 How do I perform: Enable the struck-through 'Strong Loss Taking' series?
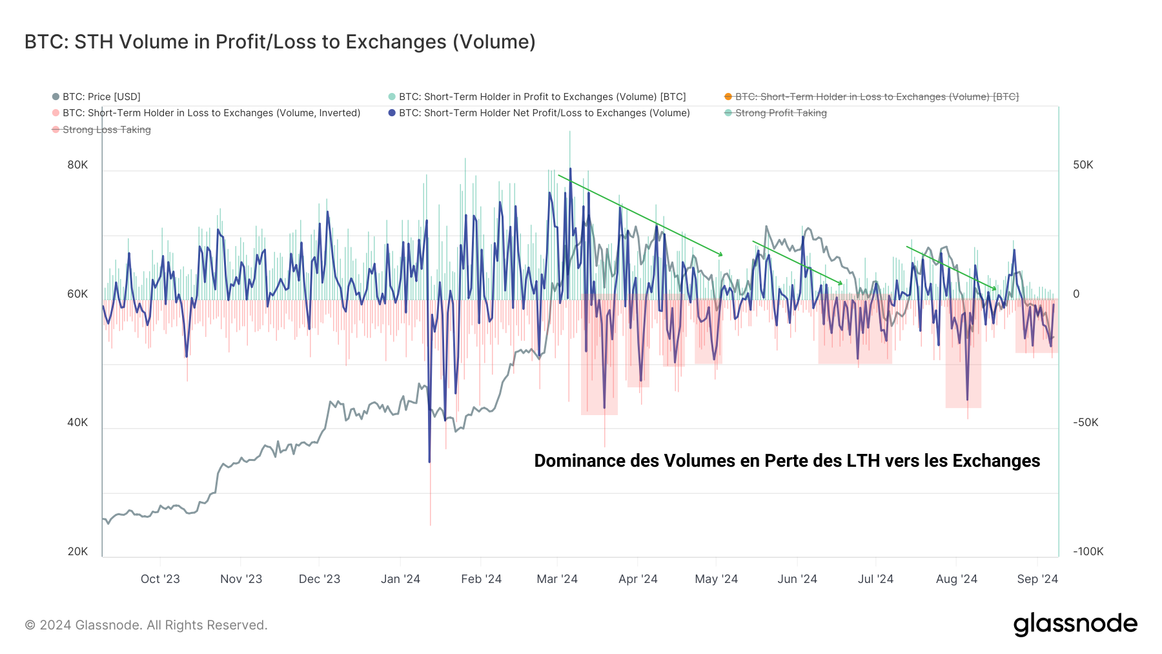coord(107,130)
